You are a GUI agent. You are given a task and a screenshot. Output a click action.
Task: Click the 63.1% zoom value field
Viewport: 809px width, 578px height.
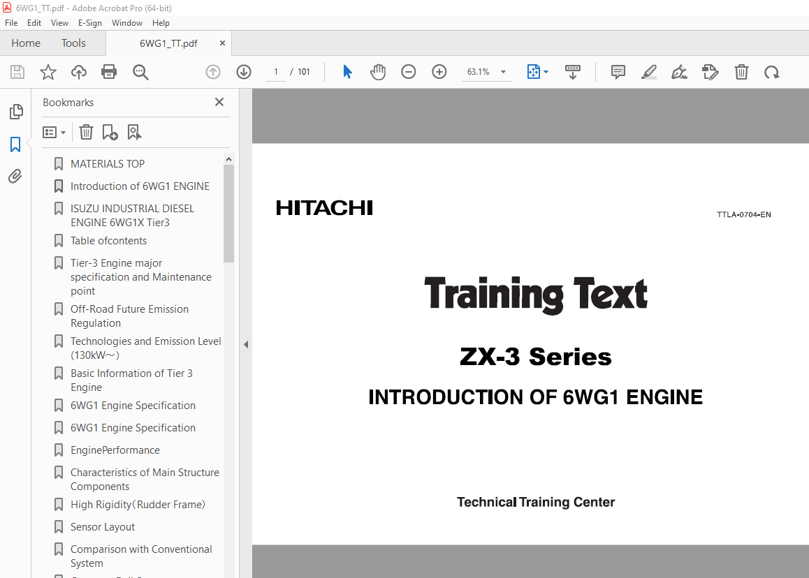click(x=479, y=72)
